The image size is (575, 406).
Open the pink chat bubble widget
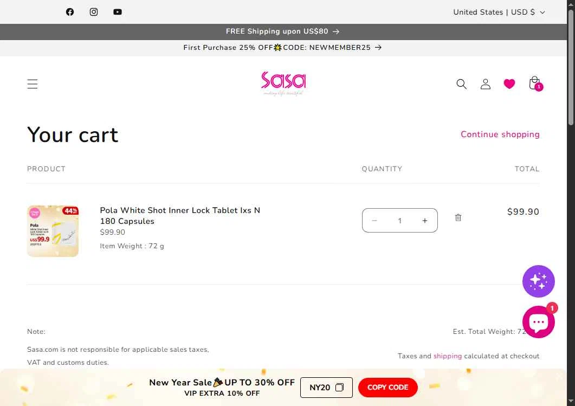pos(538,321)
